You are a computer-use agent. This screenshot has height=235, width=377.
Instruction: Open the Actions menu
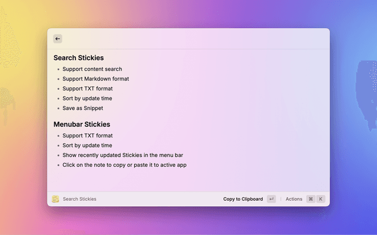293,199
